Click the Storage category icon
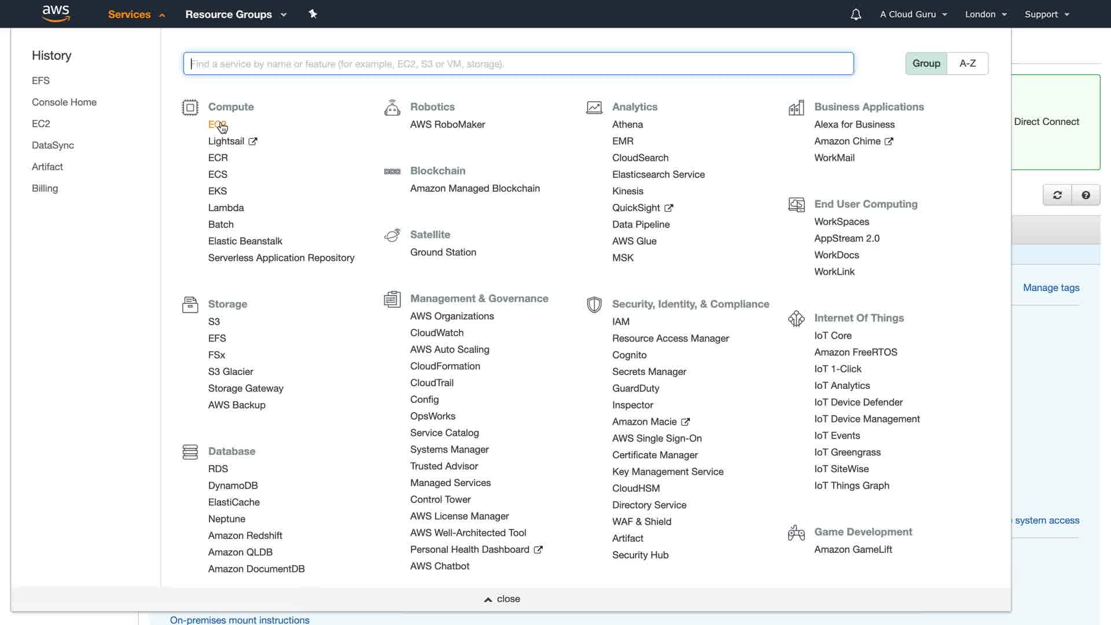Screen dimensions: 1111x625 pyautogui.click(x=190, y=304)
